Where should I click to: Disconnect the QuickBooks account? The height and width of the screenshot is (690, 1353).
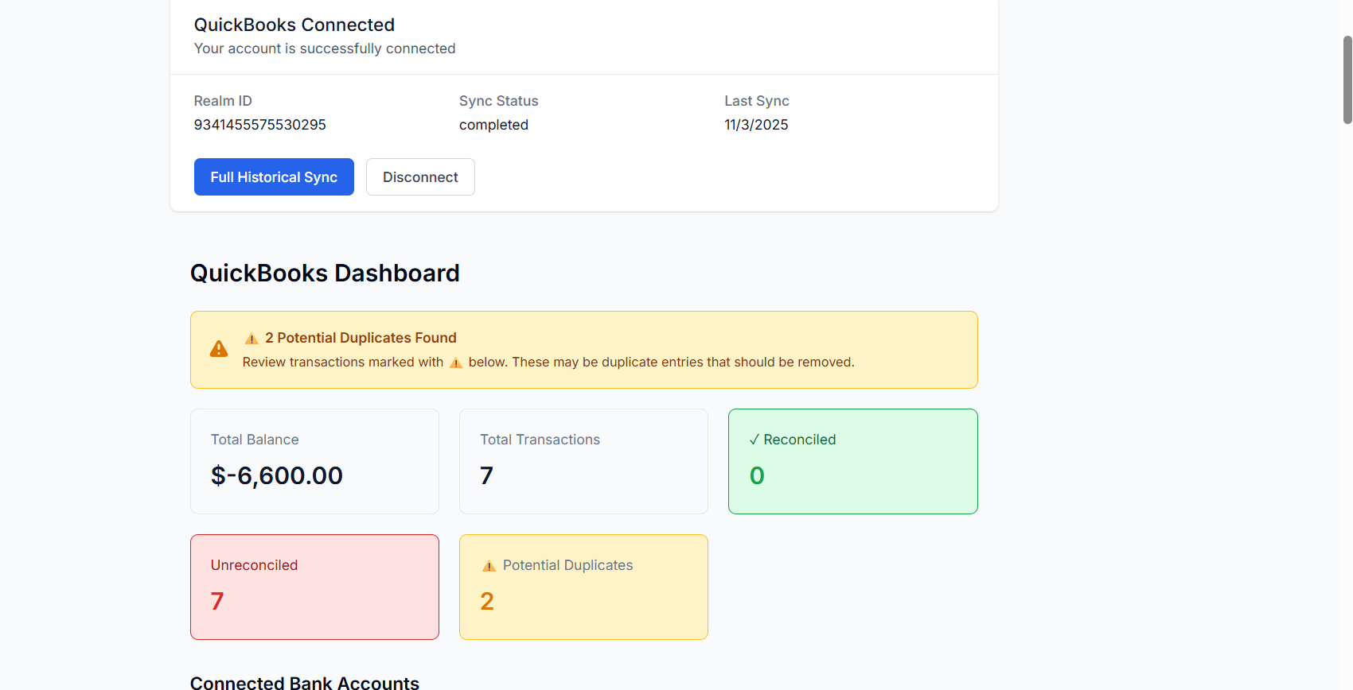(x=420, y=176)
